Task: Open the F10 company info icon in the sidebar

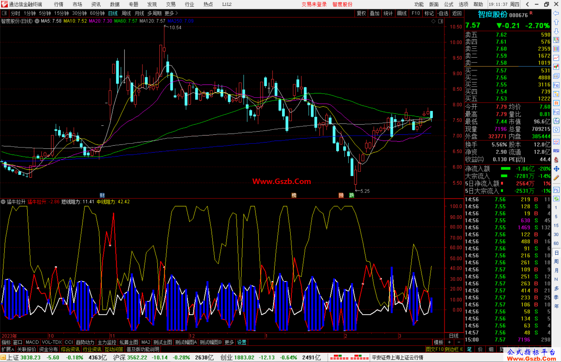Action: (556, 85)
